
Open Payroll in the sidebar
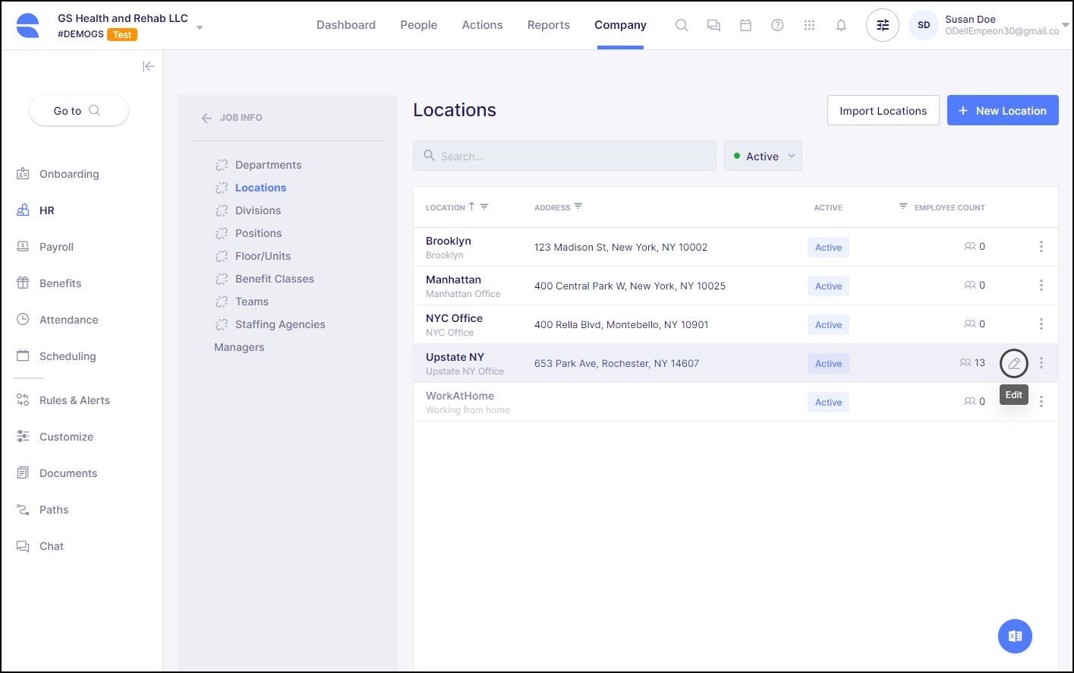pos(45,247)
